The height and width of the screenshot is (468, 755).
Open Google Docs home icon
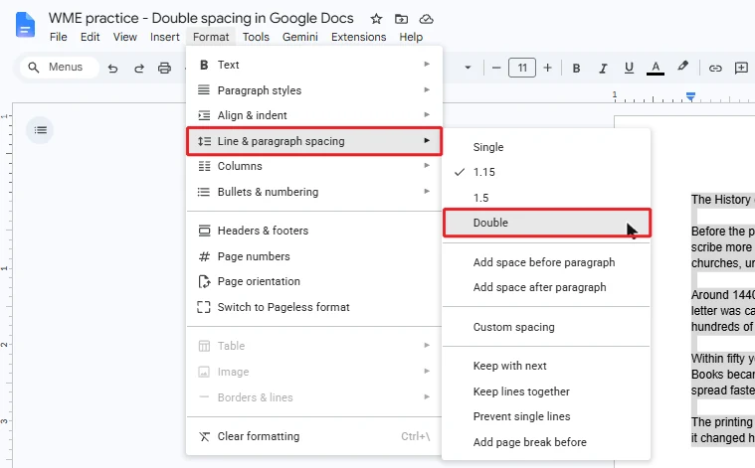[25, 25]
